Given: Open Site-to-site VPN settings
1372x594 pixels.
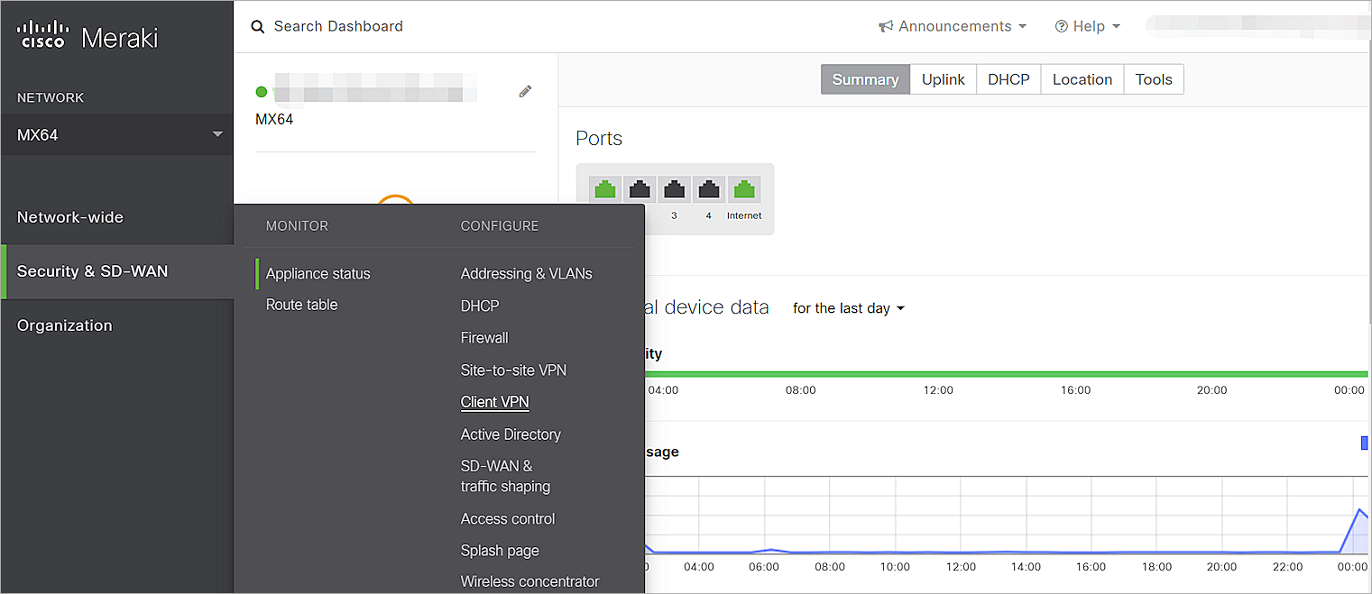Looking at the screenshot, I should 513,370.
